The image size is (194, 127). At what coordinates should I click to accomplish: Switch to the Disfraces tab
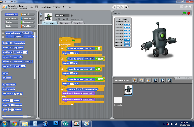click(65, 23)
